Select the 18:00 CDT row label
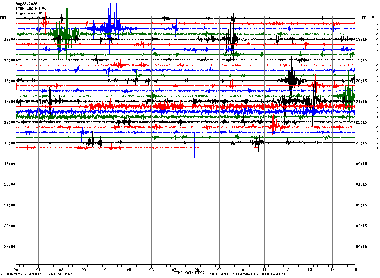Screen dimensions: 380x278 [9, 143]
